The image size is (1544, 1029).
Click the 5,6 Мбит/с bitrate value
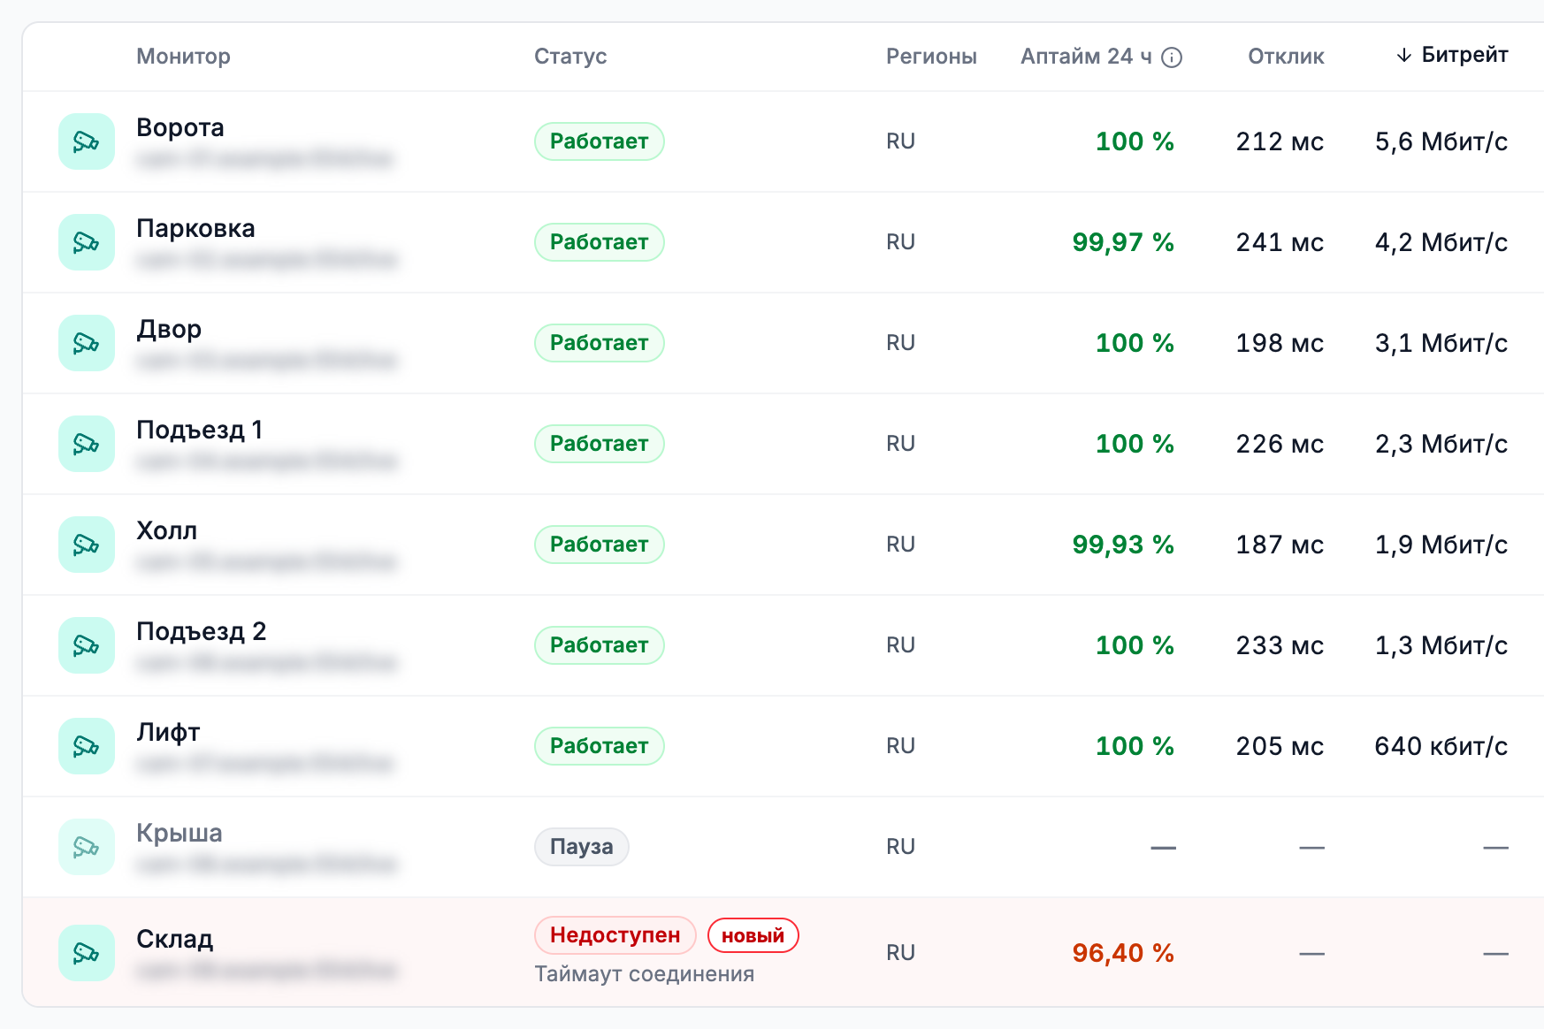point(1441,141)
